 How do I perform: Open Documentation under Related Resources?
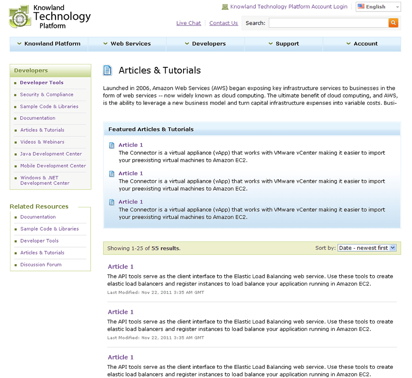click(38, 217)
